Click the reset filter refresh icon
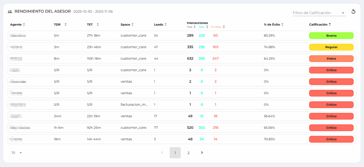The height and width of the screenshot is (167, 364). 353,12
